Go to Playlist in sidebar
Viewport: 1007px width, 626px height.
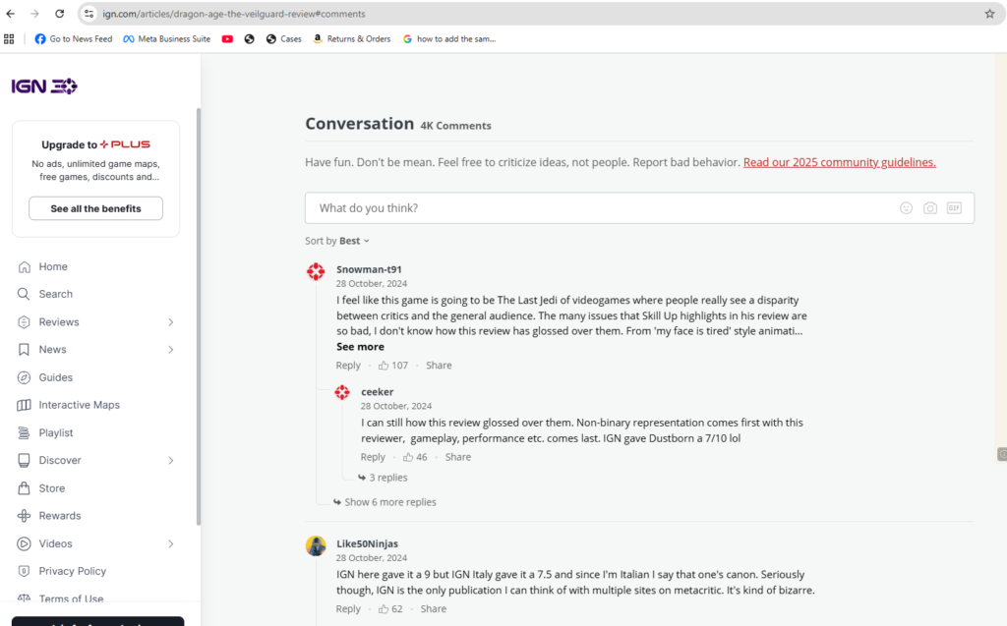coord(56,433)
